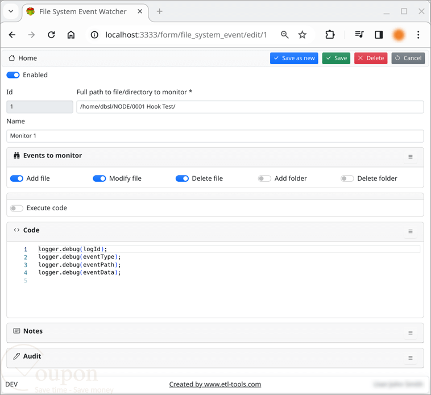This screenshot has width=431, height=395.
Task: Toggle the Delete file switch
Action: [x=182, y=178]
